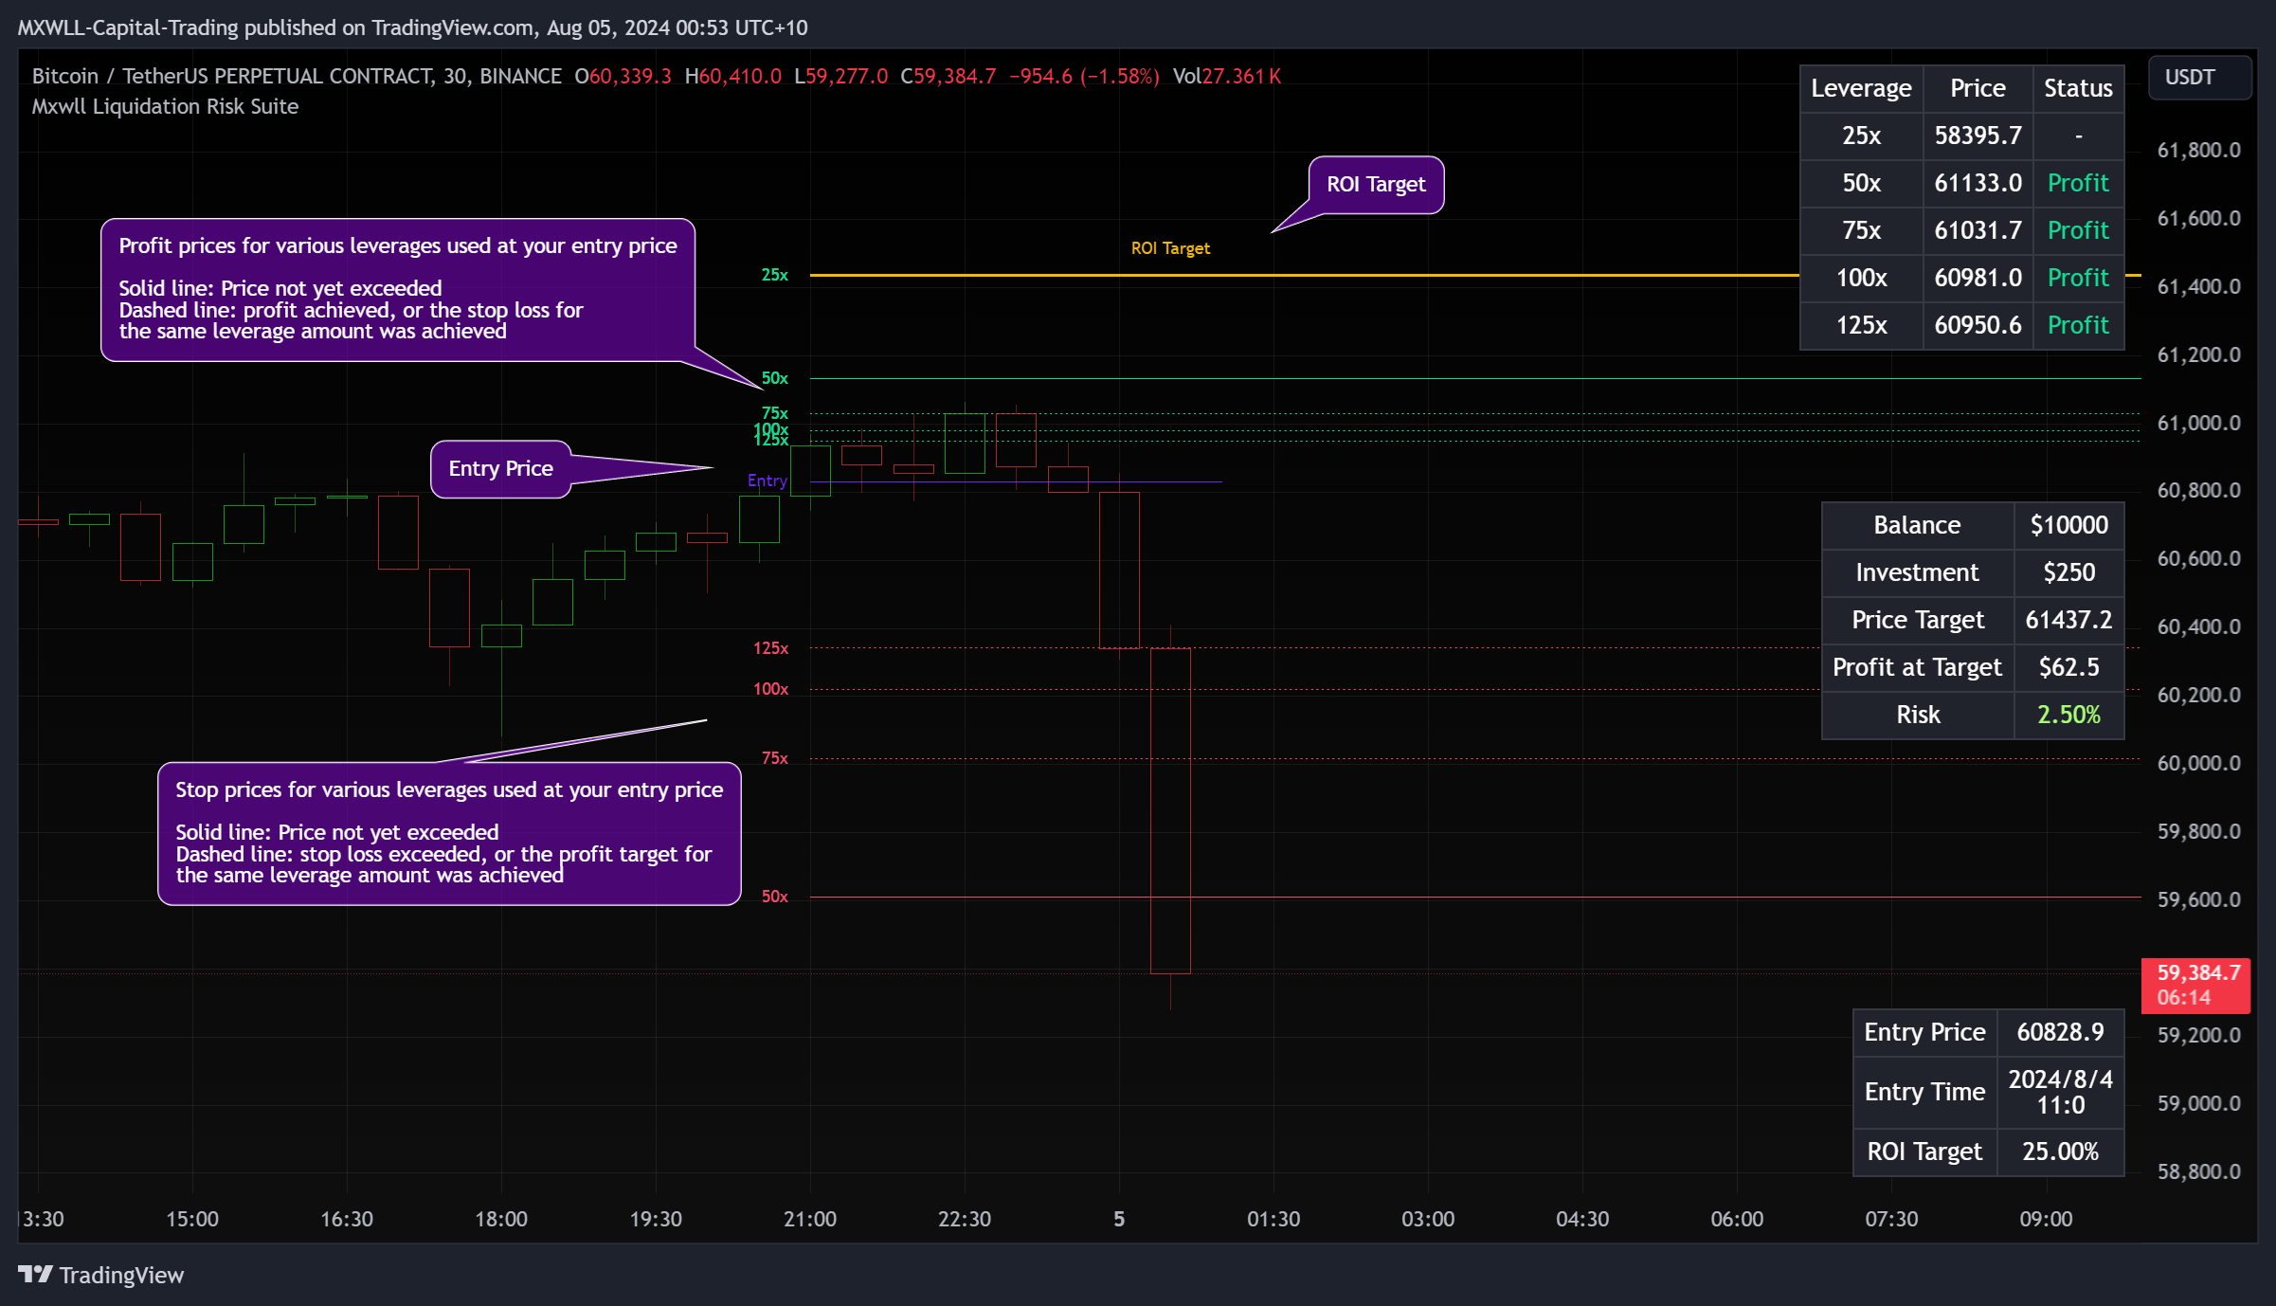This screenshot has width=2276, height=1306.
Task: Click the $10000 Balance value
Action: (2068, 525)
